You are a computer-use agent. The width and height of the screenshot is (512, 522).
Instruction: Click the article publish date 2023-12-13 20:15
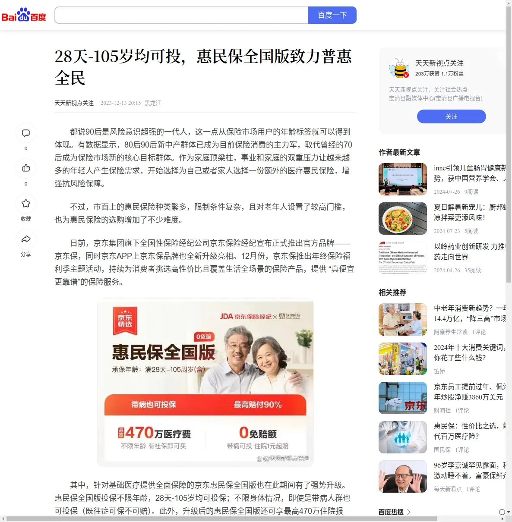coord(121,103)
